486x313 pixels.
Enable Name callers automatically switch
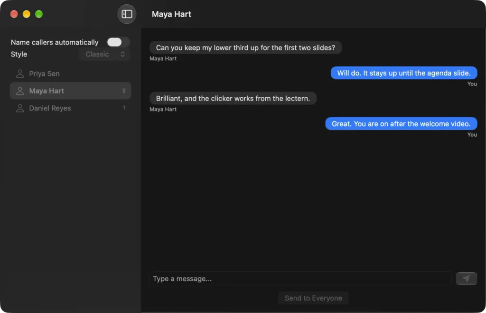tap(118, 42)
